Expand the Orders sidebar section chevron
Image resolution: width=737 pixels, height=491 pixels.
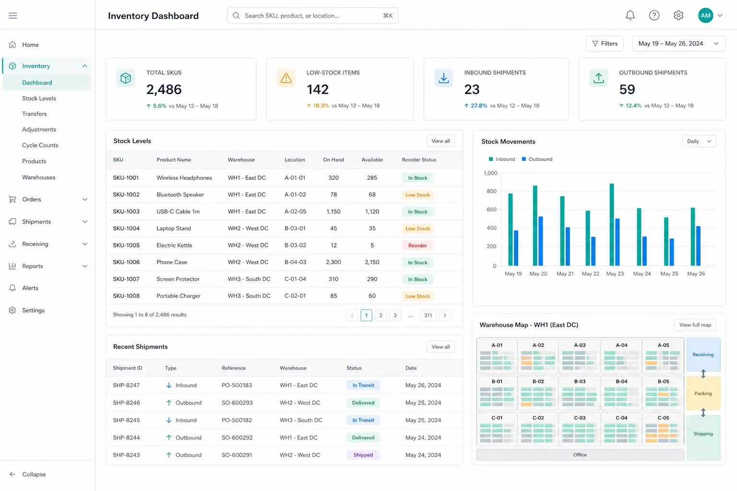click(85, 199)
